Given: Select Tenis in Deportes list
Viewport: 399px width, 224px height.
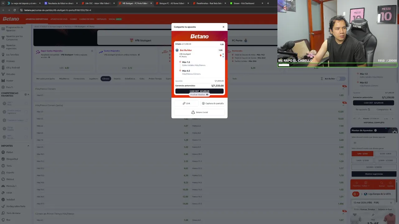Looking at the screenshot, I should click(9, 166).
